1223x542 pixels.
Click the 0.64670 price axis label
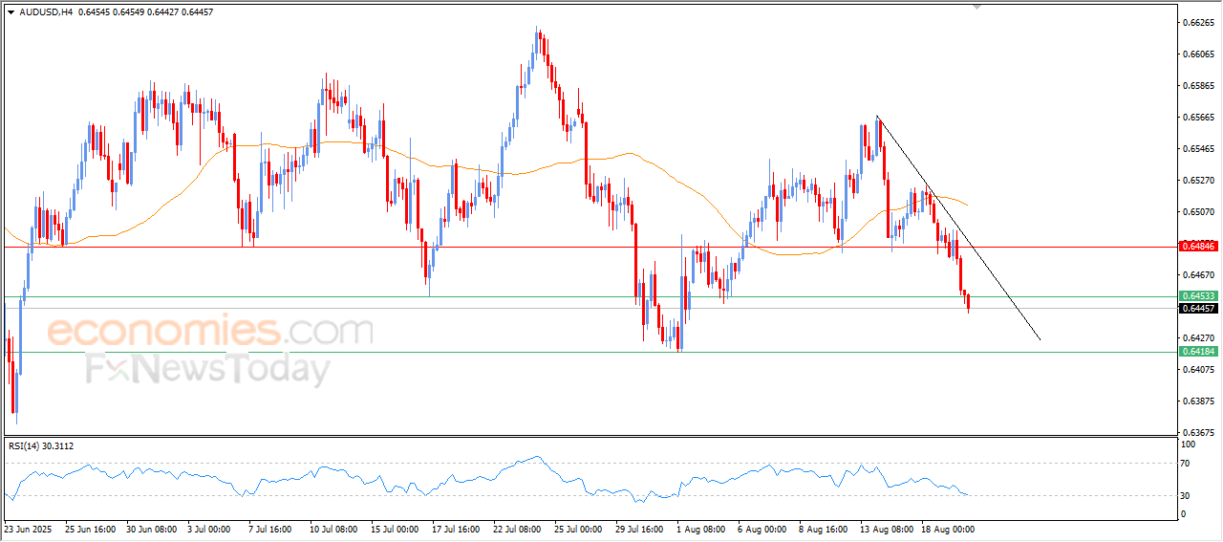click(x=1198, y=274)
